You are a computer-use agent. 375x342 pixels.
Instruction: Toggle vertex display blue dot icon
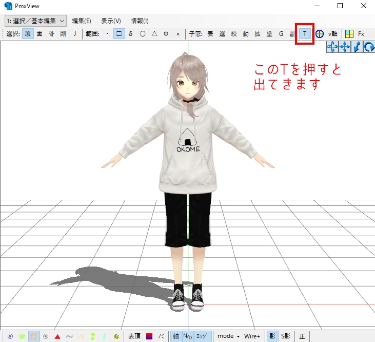click(10, 336)
